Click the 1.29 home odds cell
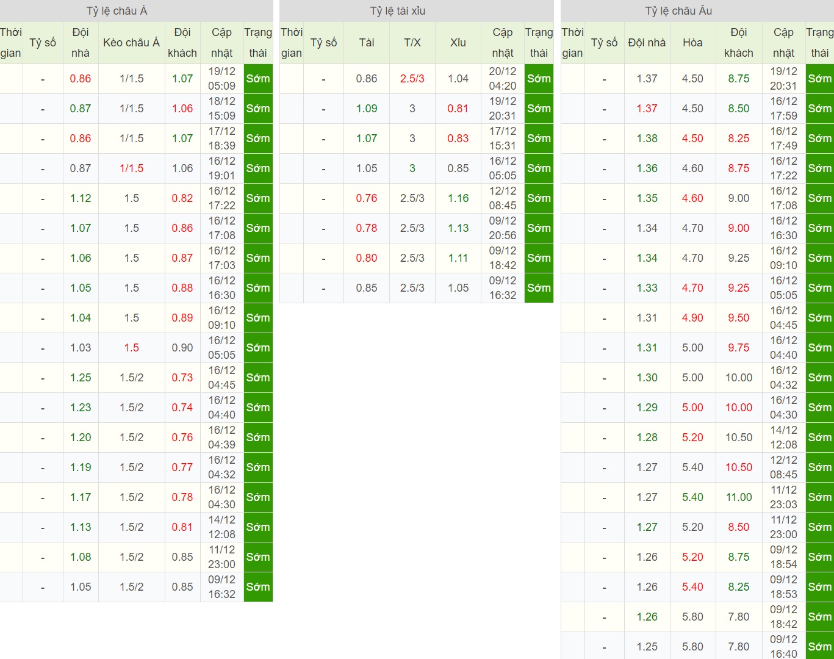This screenshot has height=659, width=834. 647,408
